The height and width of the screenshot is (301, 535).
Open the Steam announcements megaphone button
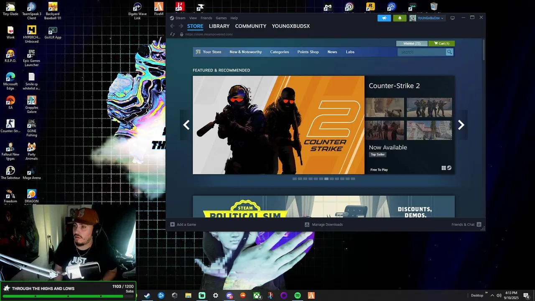click(384, 18)
